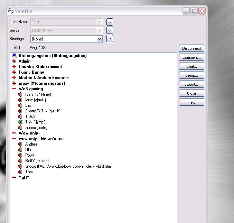Click the server computer icon beside #totengangsters

tap(14, 56)
